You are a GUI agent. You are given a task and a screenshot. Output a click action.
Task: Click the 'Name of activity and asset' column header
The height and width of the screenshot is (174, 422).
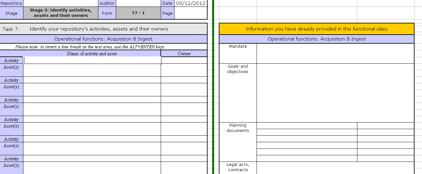point(92,54)
